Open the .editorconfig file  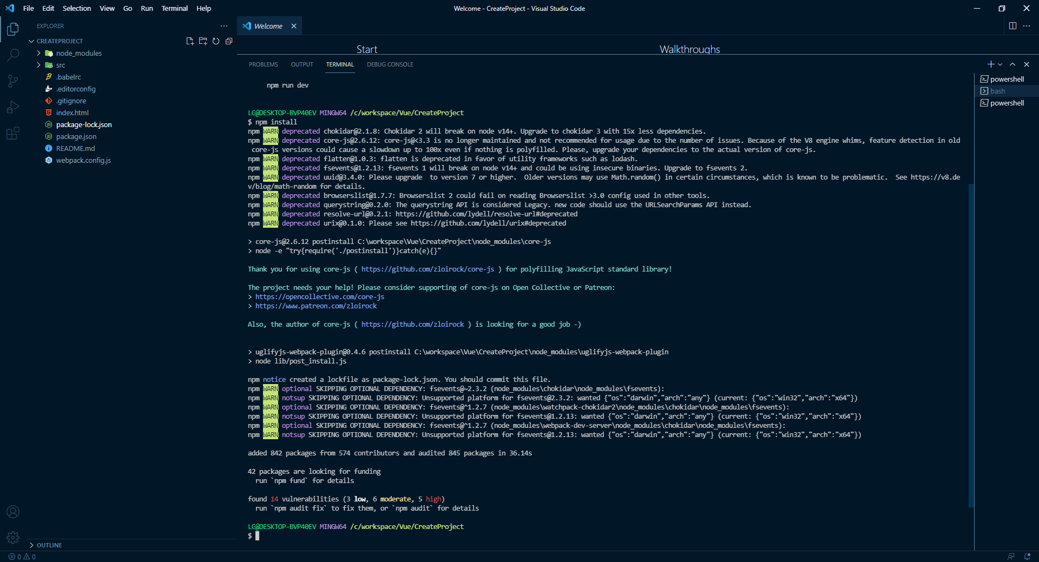tap(76, 89)
